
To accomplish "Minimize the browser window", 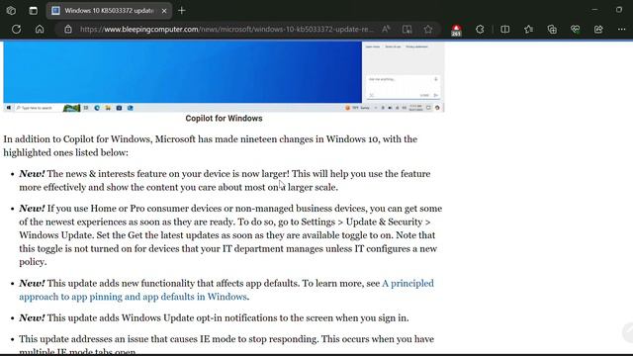I will (594, 10).
